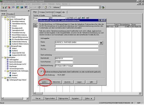Collapse the Neuer Zahlungsauftrag node
The width and height of the screenshot is (144, 108).
(5, 19)
